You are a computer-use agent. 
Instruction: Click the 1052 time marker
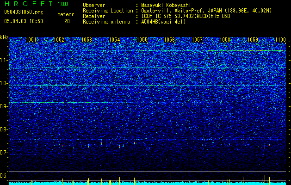(59, 40)
